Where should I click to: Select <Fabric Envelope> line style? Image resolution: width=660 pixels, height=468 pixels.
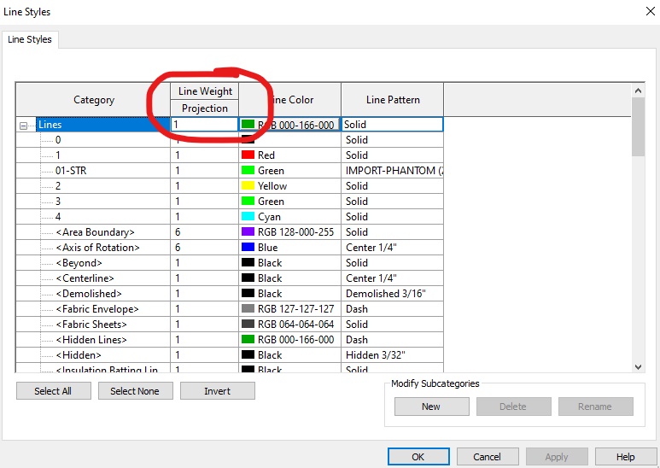pyautogui.click(x=97, y=309)
